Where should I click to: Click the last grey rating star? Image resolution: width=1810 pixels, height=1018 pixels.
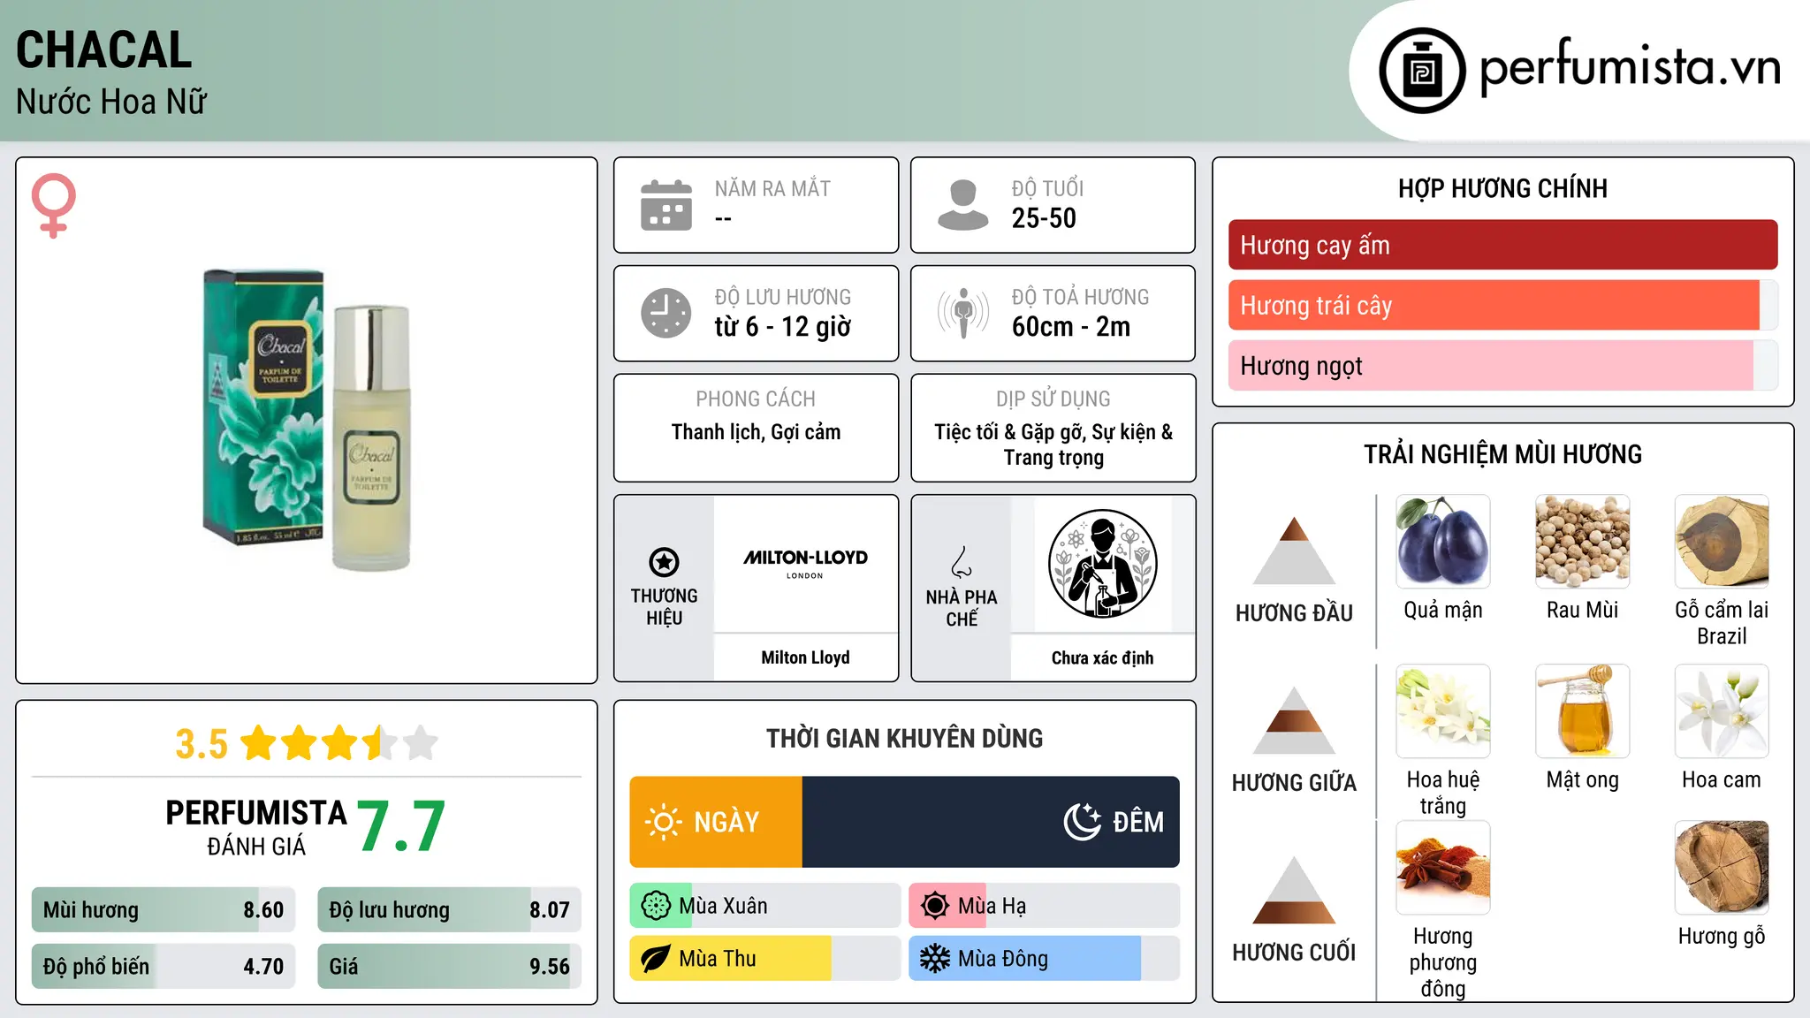(x=421, y=742)
